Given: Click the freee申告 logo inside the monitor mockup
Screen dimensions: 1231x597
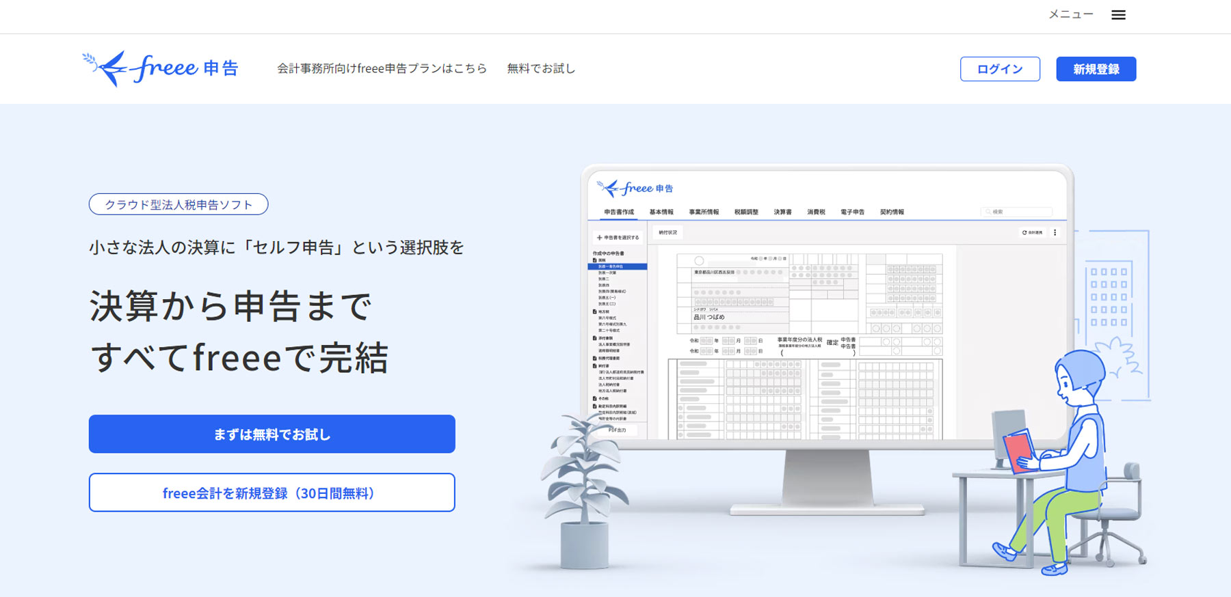Looking at the screenshot, I should (635, 188).
